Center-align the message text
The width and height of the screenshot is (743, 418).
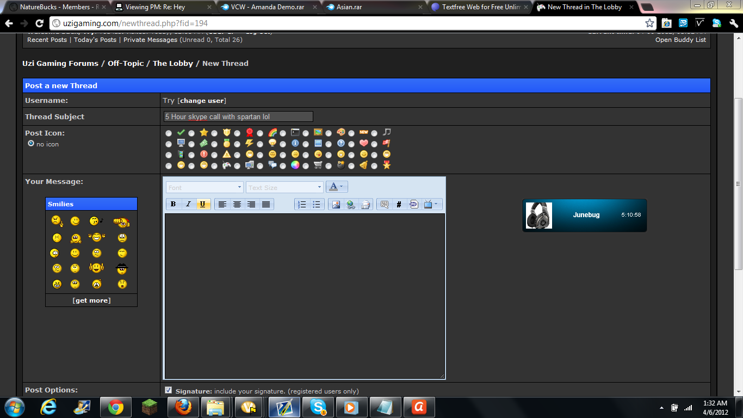(x=237, y=205)
